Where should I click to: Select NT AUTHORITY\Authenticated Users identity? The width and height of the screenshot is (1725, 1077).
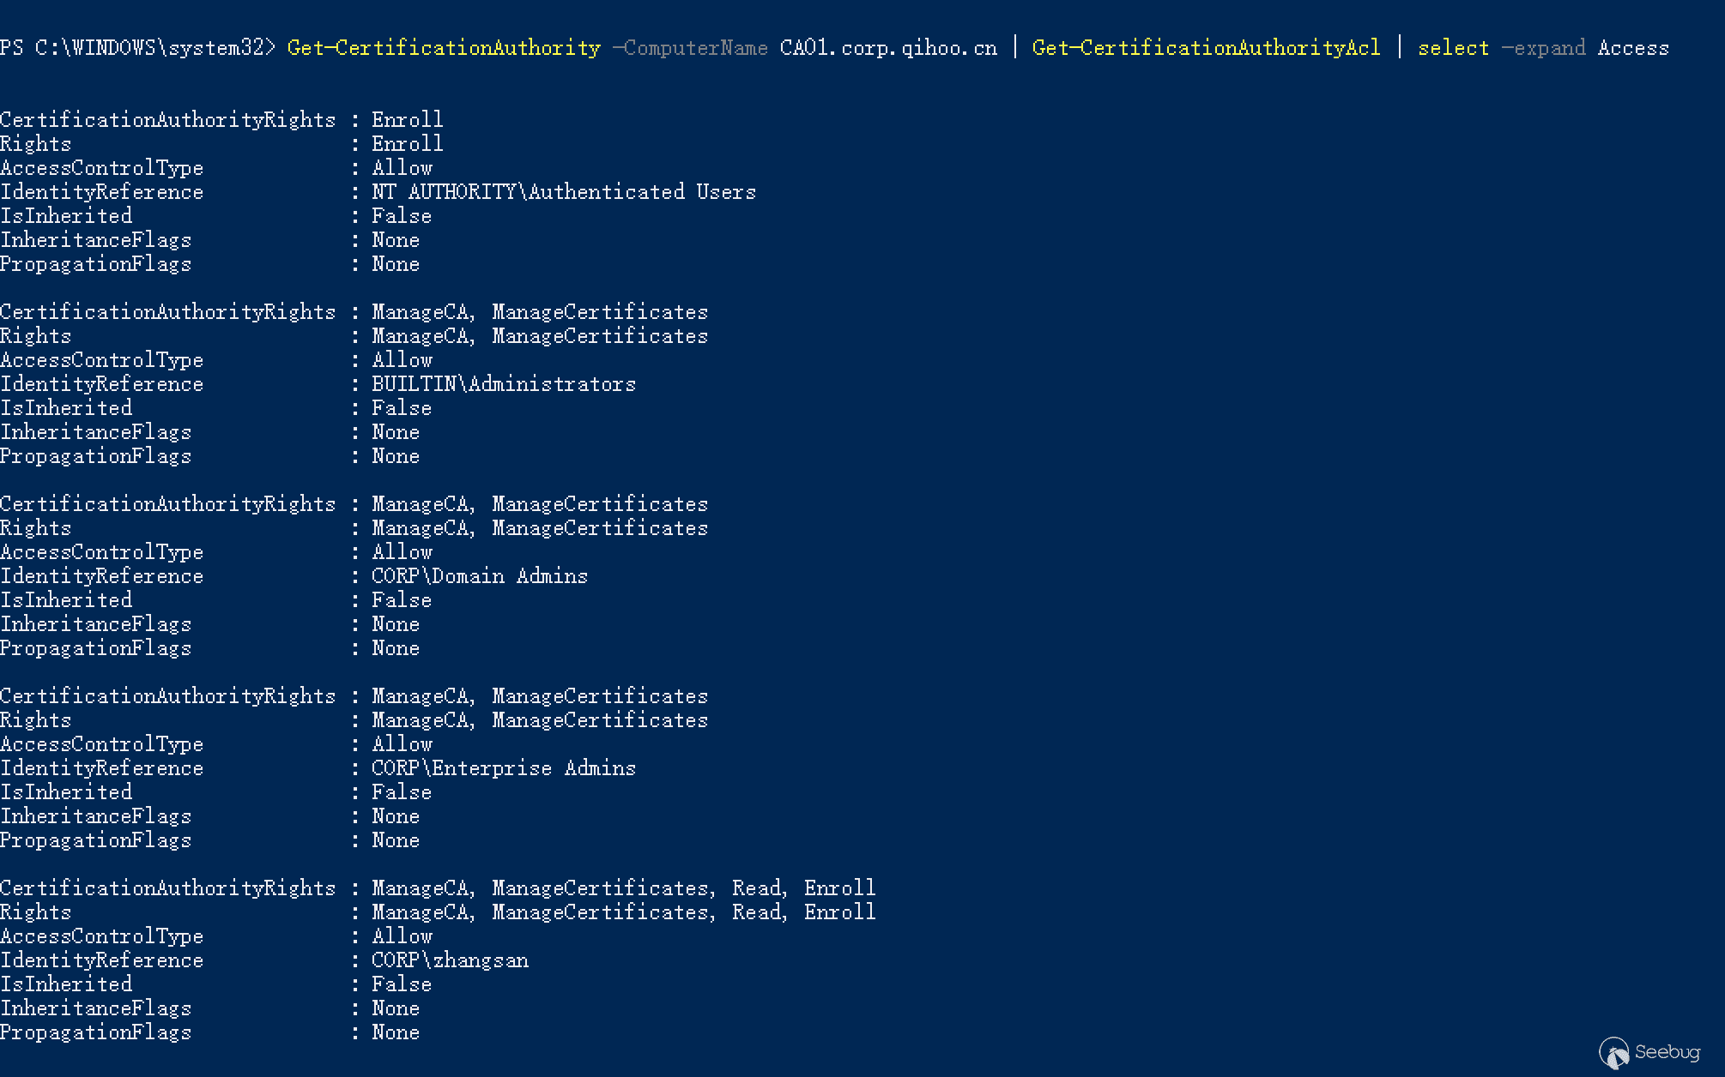564,192
